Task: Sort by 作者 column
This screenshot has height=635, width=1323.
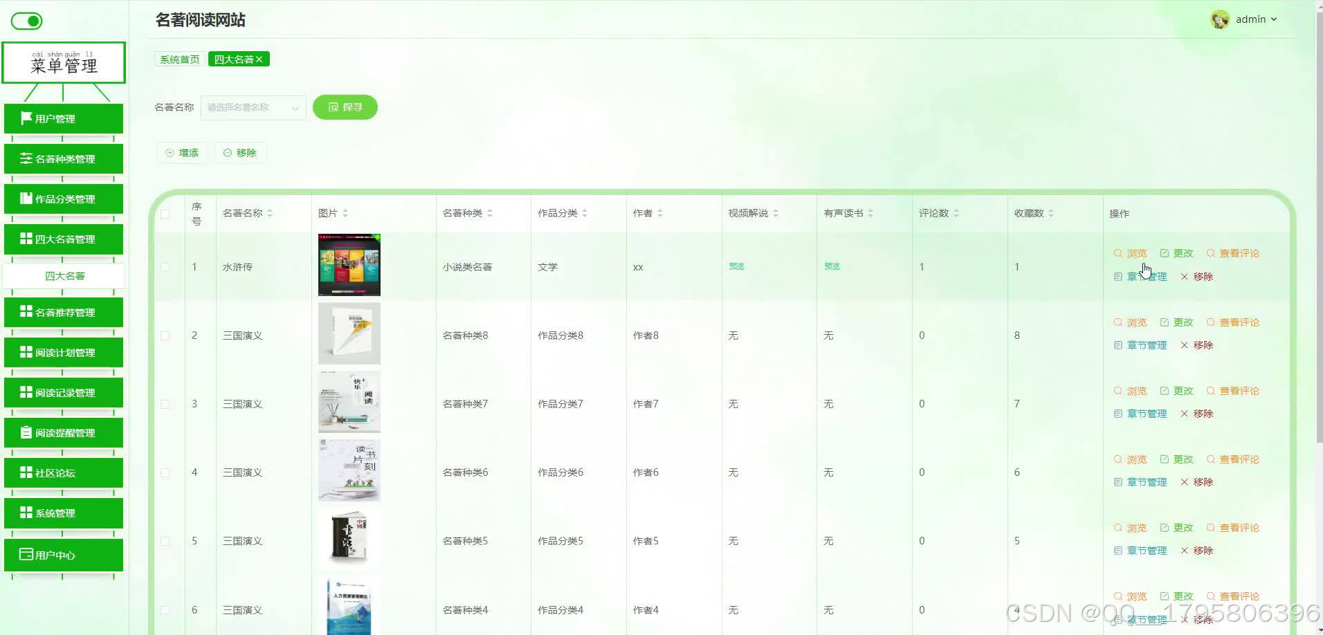Action: pos(660,213)
